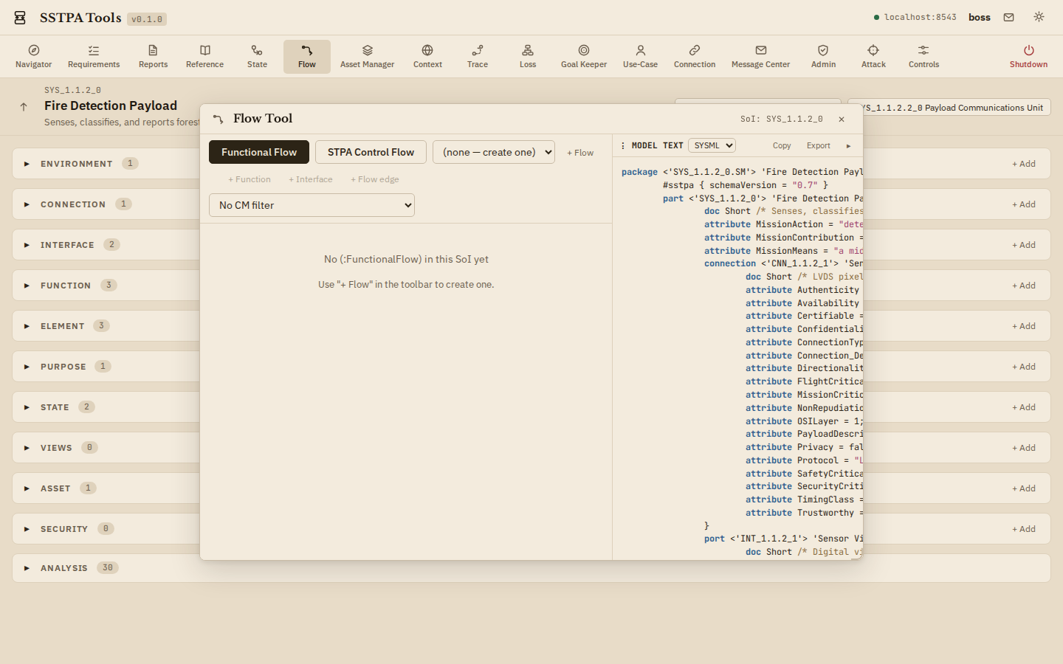The height and width of the screenshot is (664, 1063).
Task: Open the No CM filter dropdown
Action: click(312, 205)
